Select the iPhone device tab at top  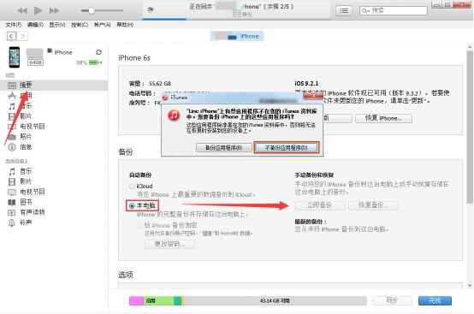pyautogui.click(x=237, y=36)
